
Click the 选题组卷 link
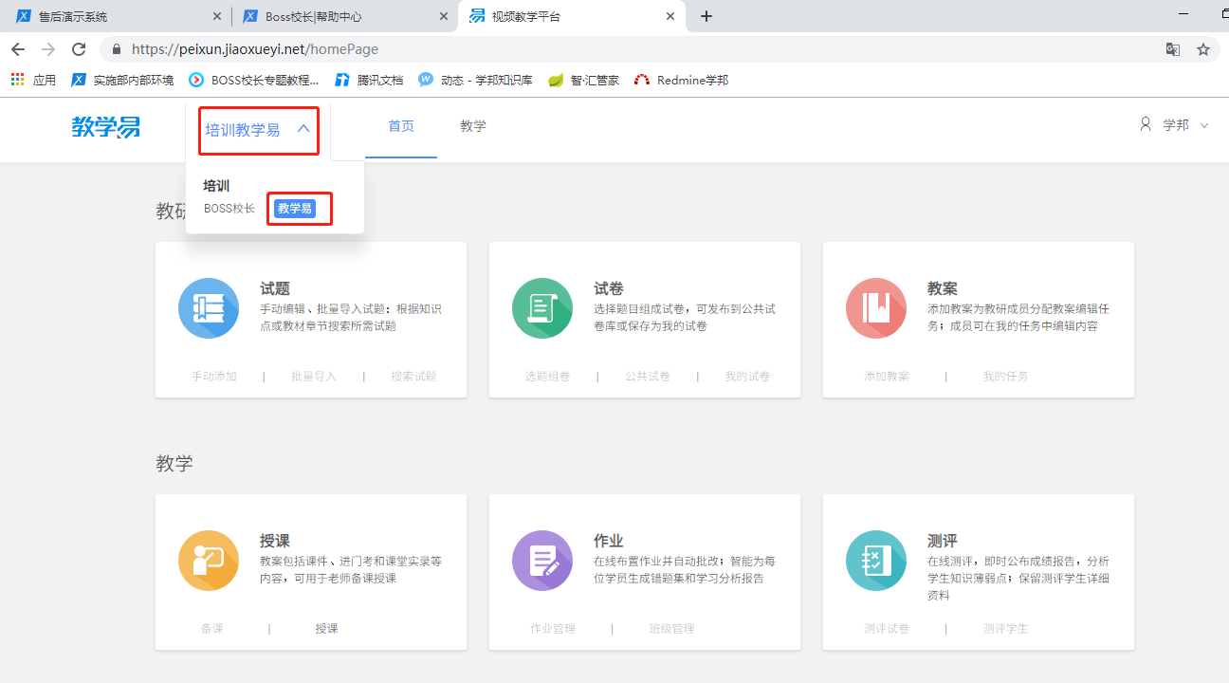pos(548,377)
